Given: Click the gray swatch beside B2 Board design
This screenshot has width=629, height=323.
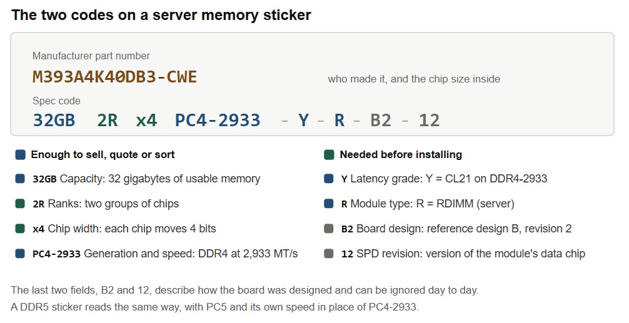Looking at the screenshot, I should coord(329,229).
